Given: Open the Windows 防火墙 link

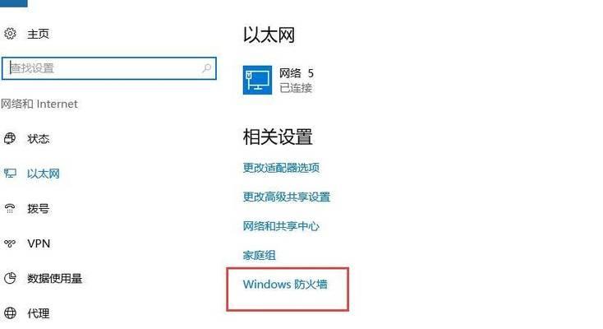Looking at the screenshot, I should pos(285,285).
